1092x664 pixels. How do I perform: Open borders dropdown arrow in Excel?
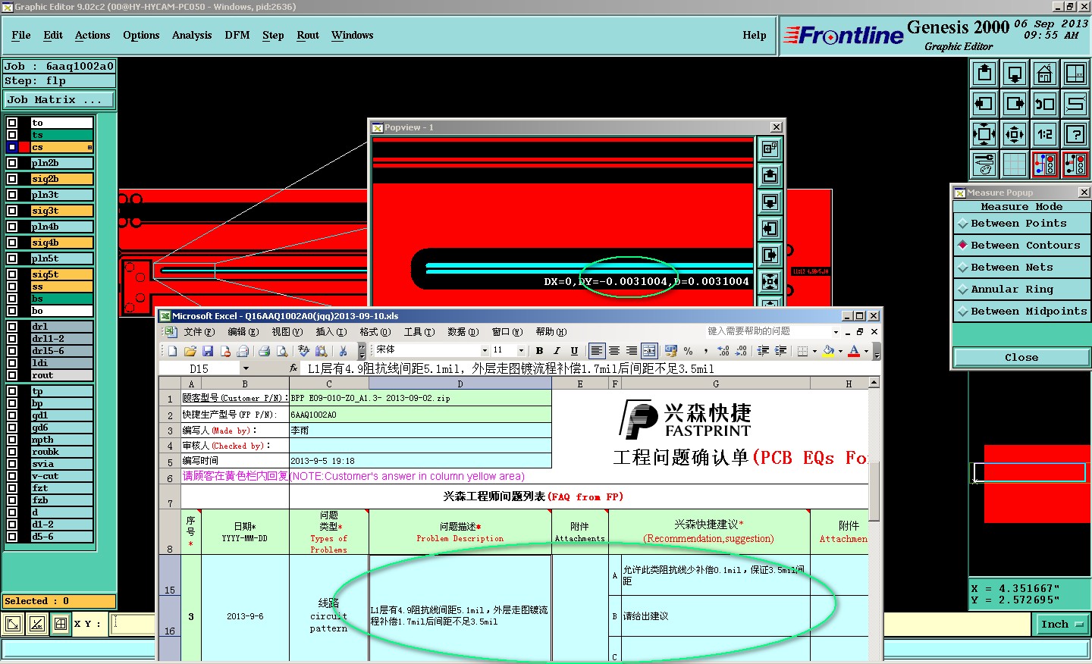tap(814, 351)
